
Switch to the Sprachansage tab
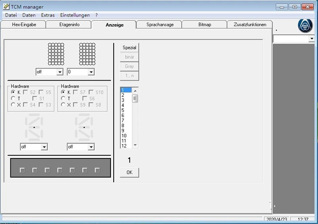[x=160, y=25]
